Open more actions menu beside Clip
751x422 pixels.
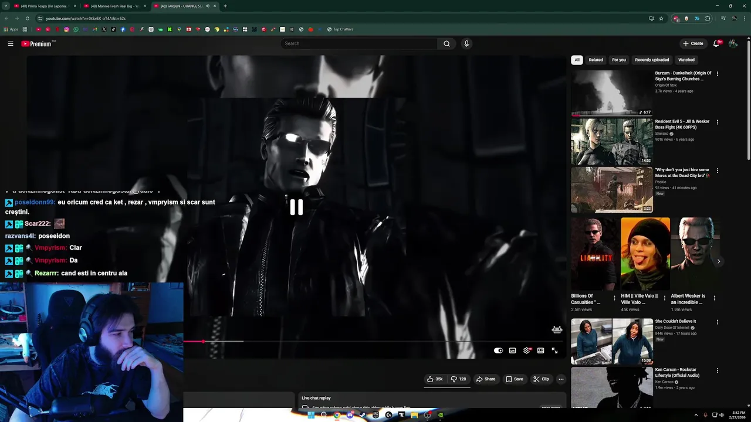pos(561,379)
